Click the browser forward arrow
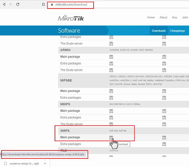The width and height of the screenshot is (189, 167). click(11, 4)
